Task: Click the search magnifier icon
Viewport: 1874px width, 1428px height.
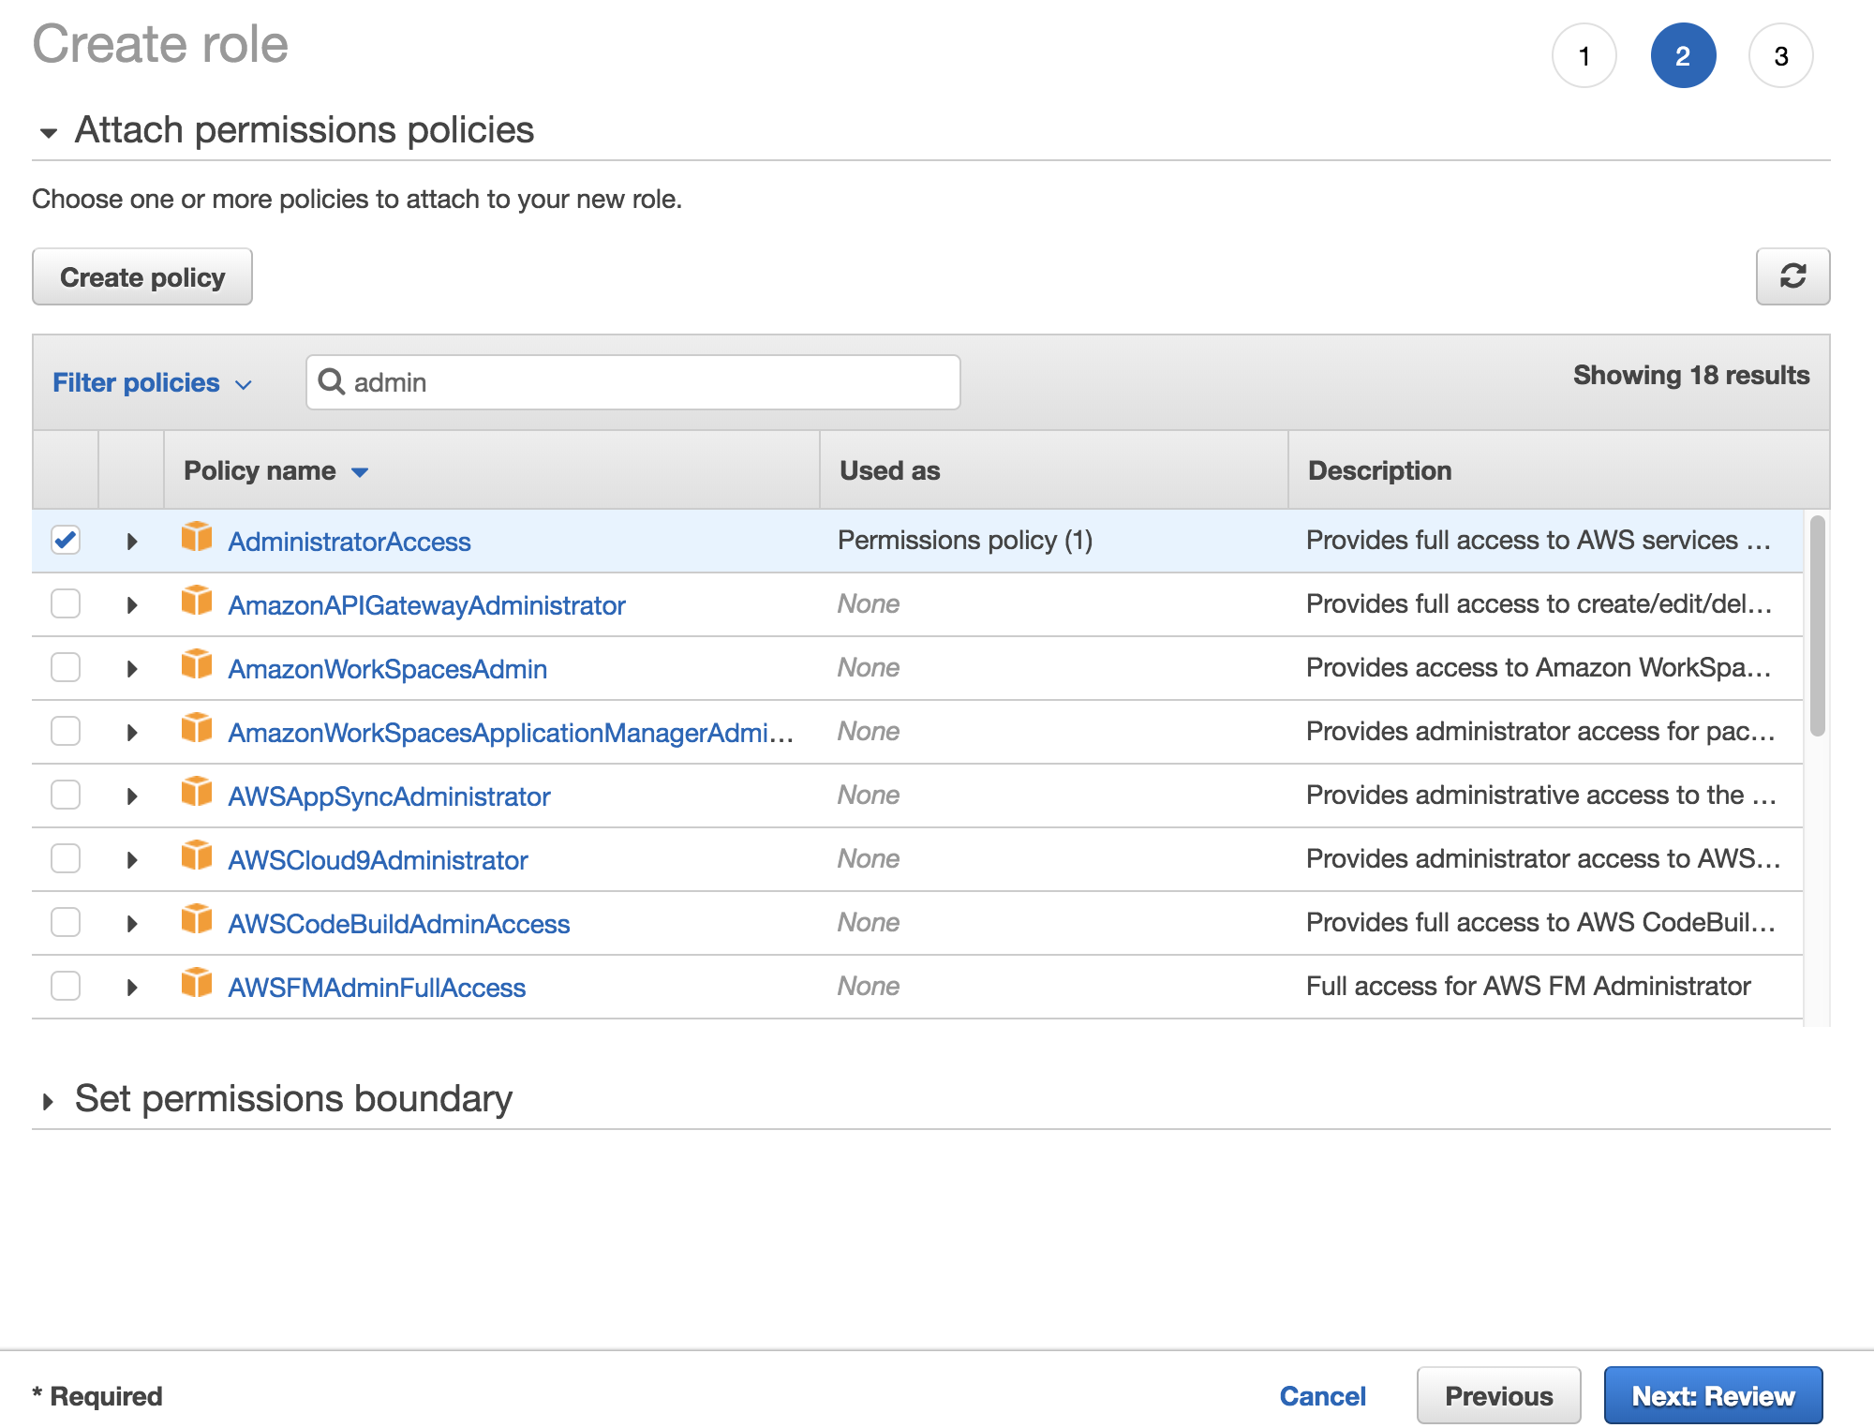Action: 333,381
